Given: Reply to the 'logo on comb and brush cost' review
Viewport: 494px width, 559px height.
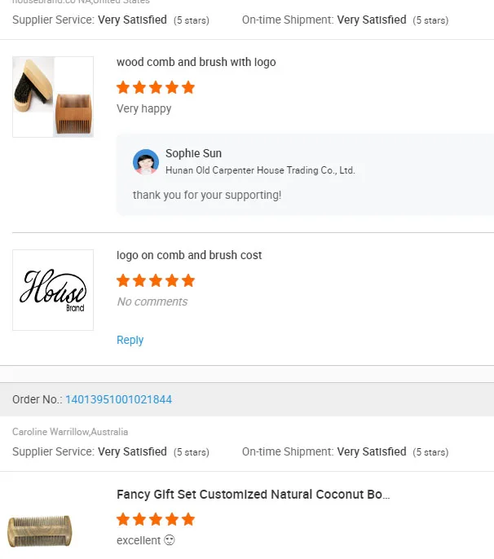Looking at the screenshot, I should click(130, 340).
